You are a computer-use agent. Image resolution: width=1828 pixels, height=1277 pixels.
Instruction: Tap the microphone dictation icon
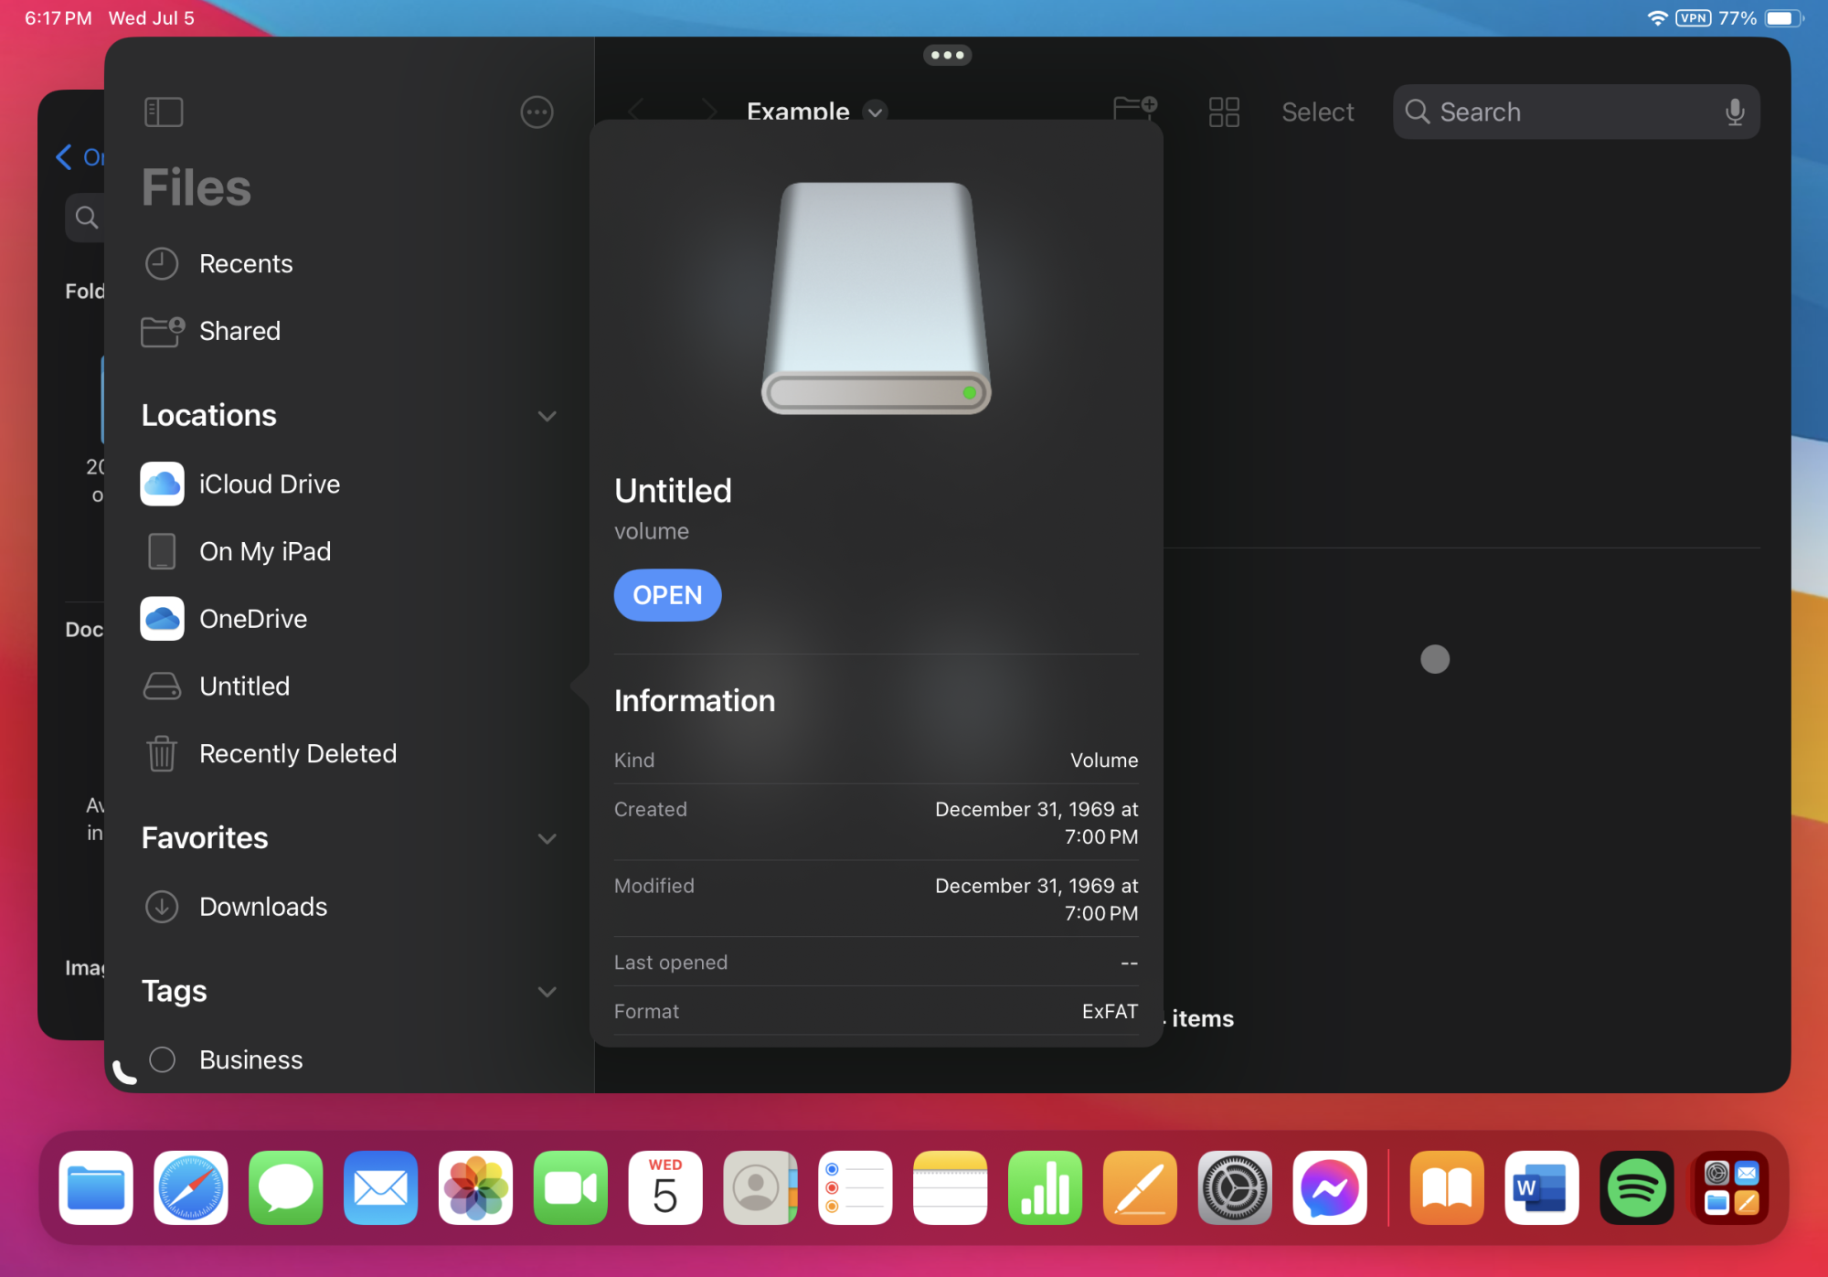click(1734, 112)
